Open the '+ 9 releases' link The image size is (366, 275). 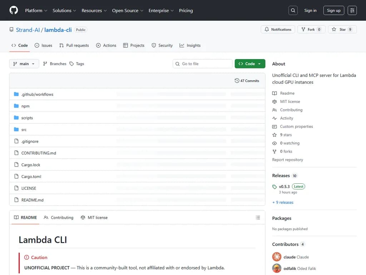pyautogui.click(x=283, y=202)
